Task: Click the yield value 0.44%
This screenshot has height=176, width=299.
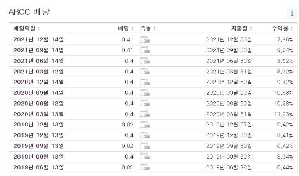Action: click(x=285, y=167)
